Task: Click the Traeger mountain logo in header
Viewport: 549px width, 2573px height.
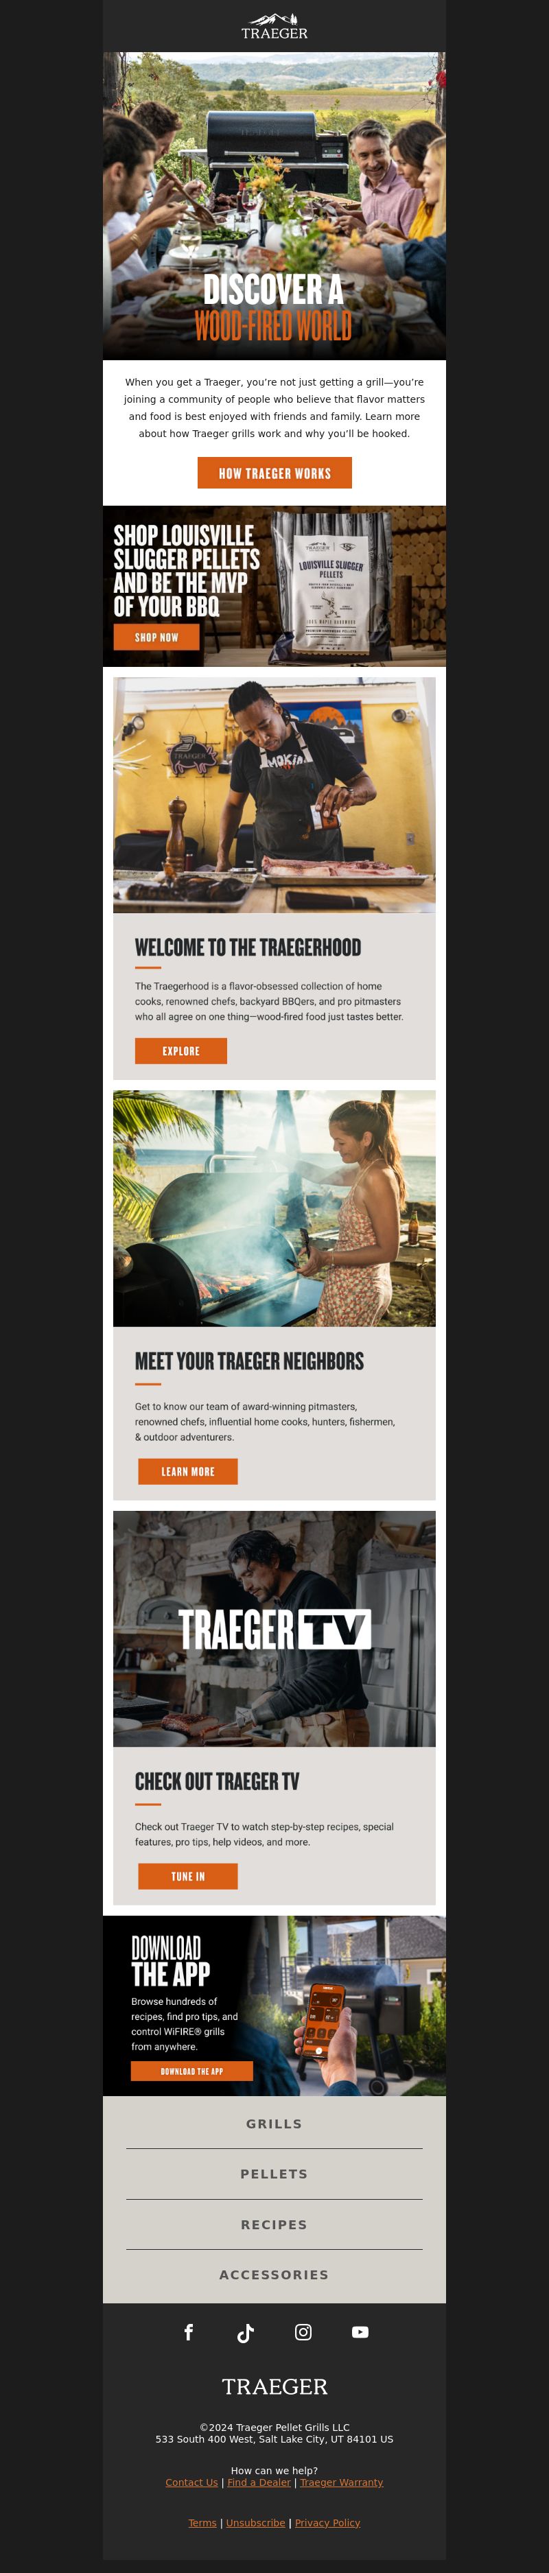Action: point(274,26)
